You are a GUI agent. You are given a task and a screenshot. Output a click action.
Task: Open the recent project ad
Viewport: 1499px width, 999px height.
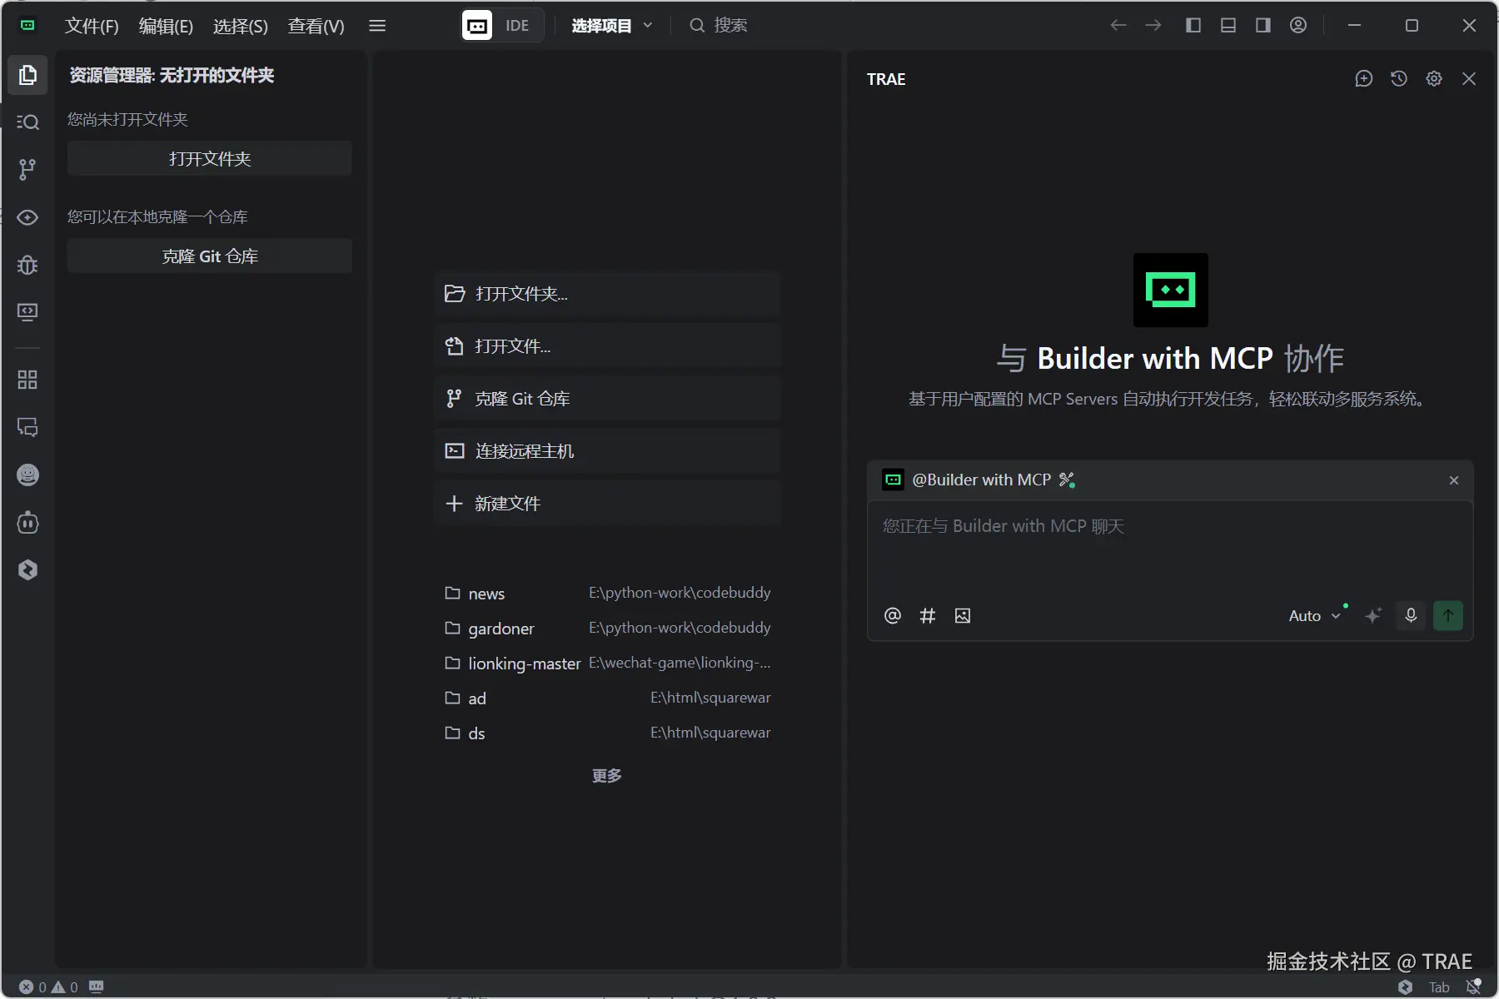[607, 698]
